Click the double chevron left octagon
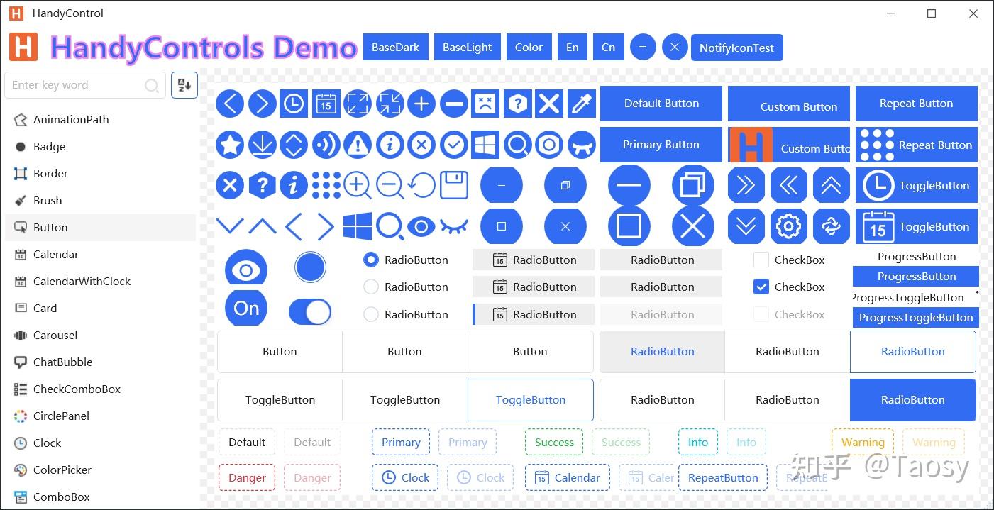 coord(788,185)
